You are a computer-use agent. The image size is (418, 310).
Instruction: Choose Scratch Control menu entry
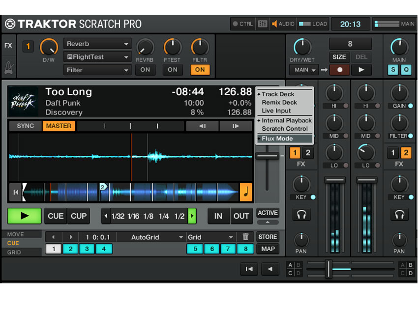pos(285,129)
